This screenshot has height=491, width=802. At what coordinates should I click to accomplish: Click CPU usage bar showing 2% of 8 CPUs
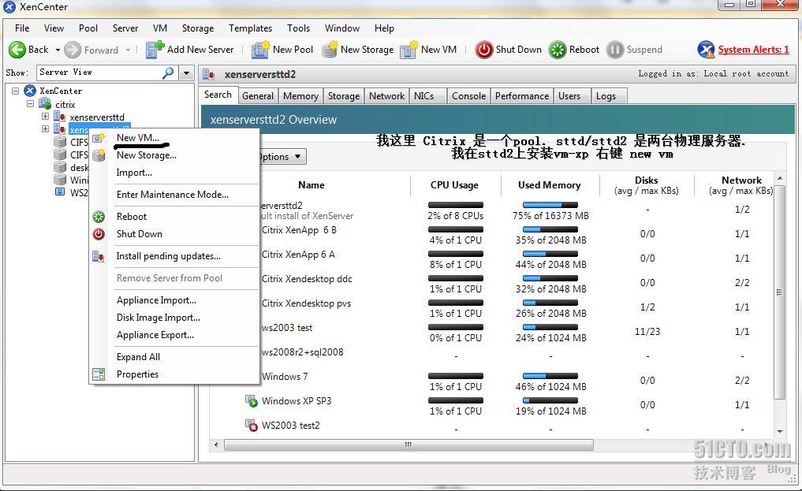(455, 205)
